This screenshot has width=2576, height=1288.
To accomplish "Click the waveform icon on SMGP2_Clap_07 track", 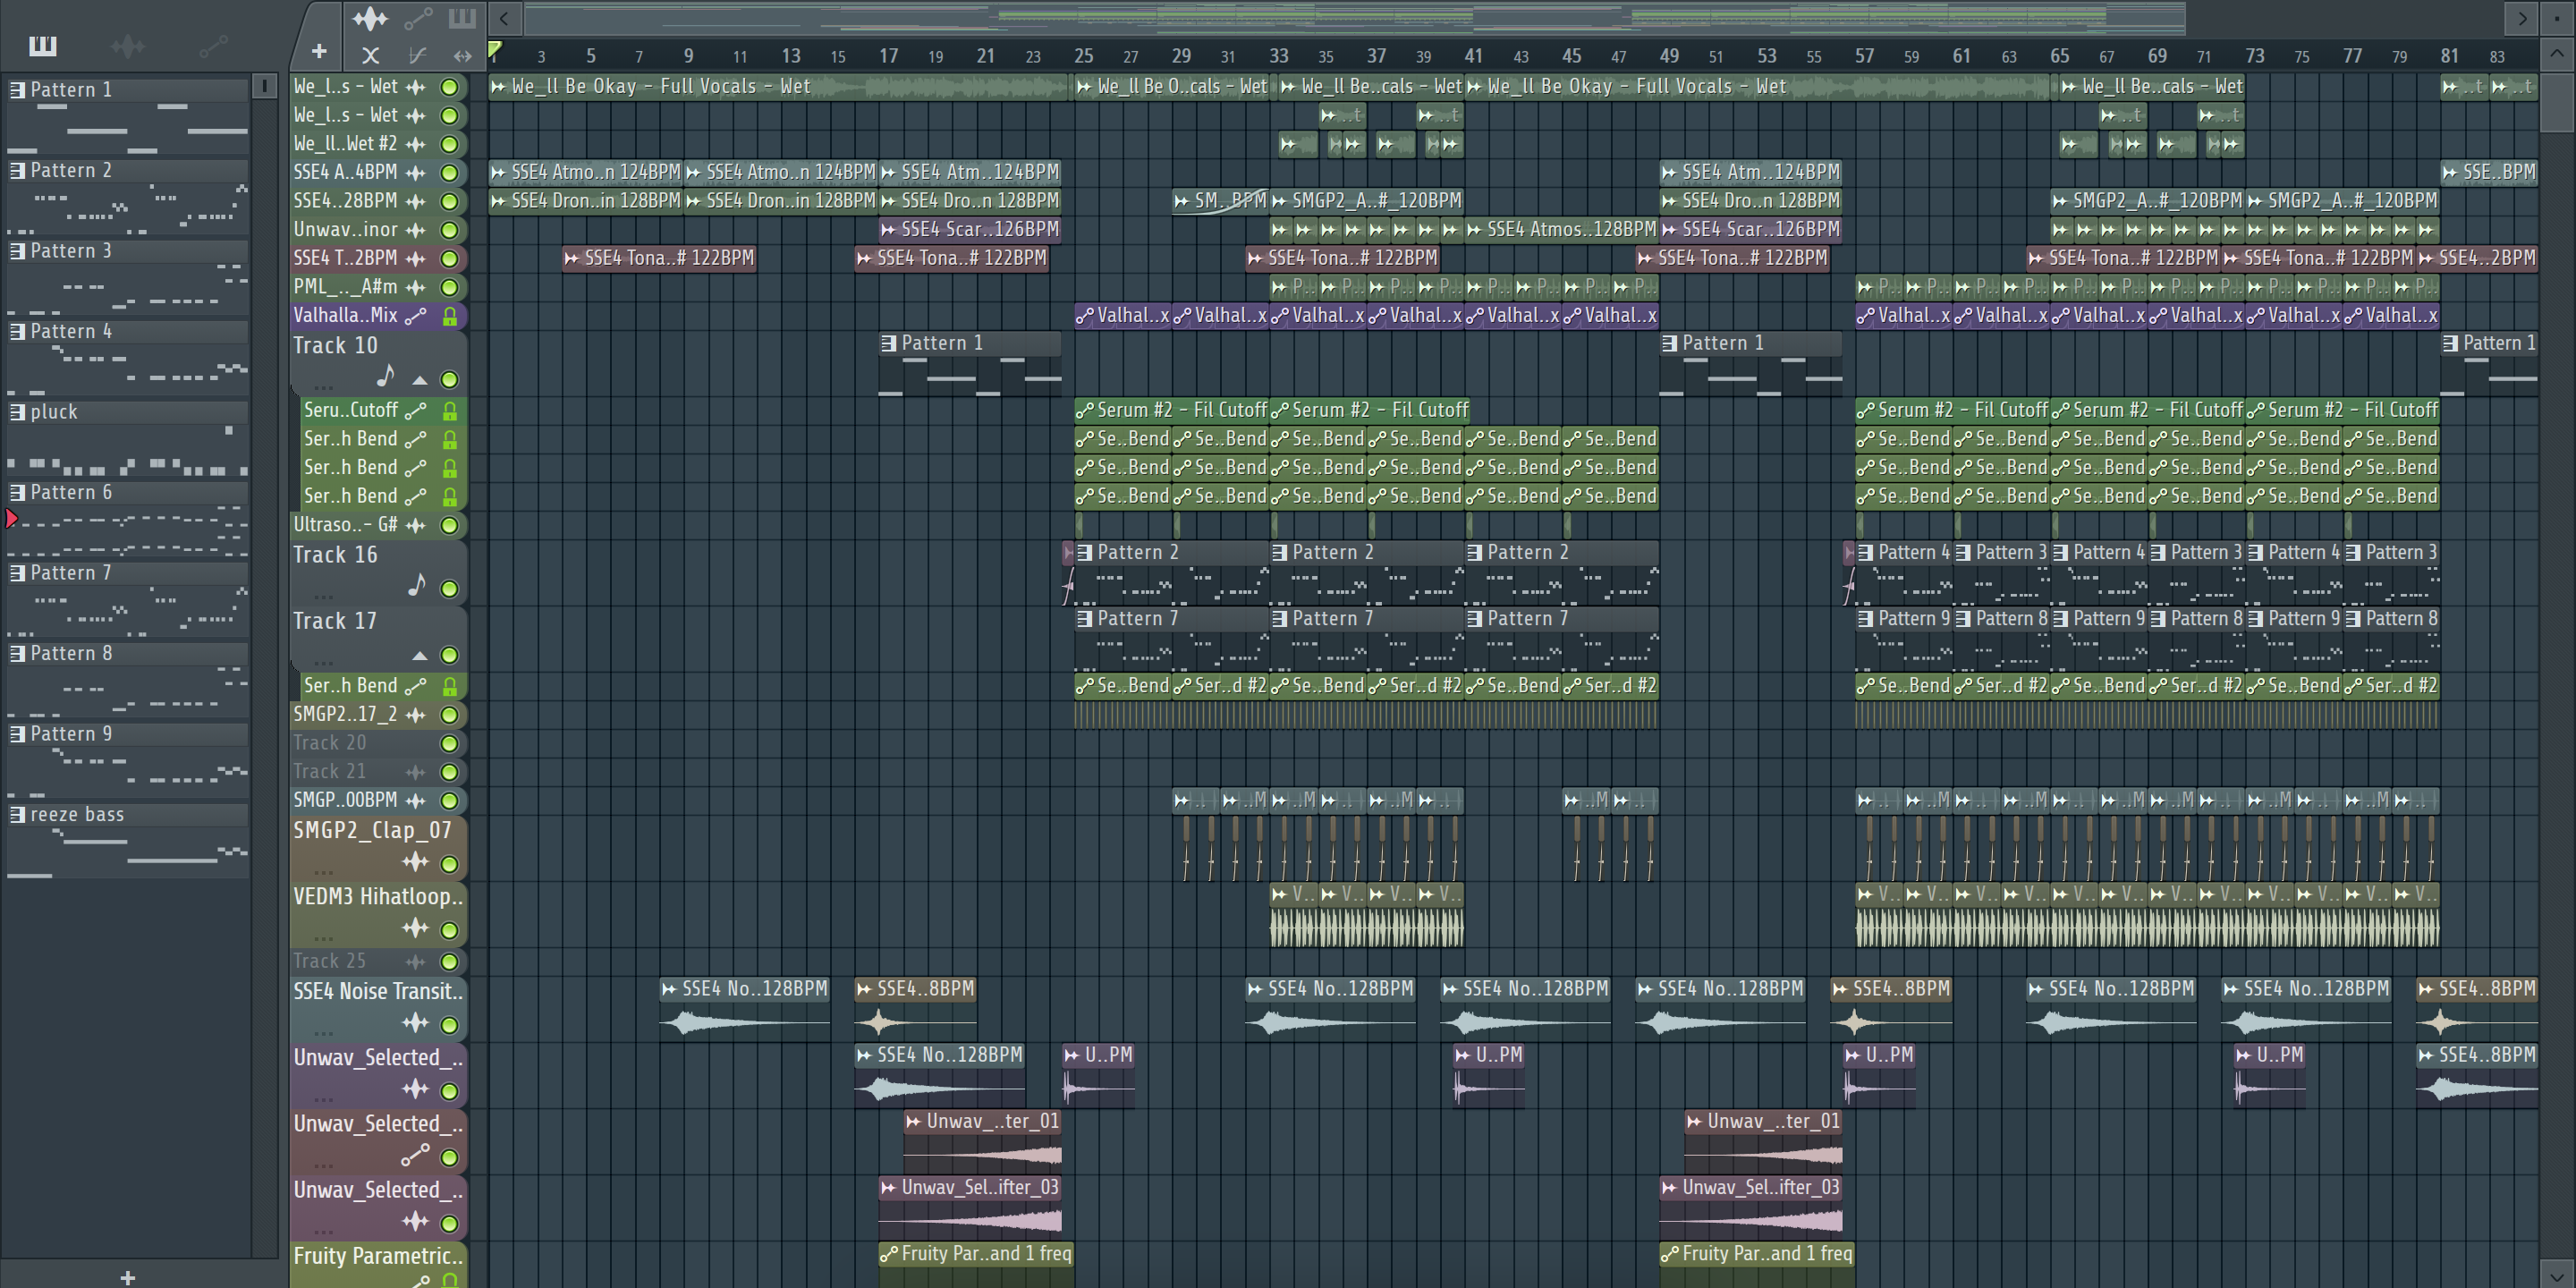I will click(415, 863).
